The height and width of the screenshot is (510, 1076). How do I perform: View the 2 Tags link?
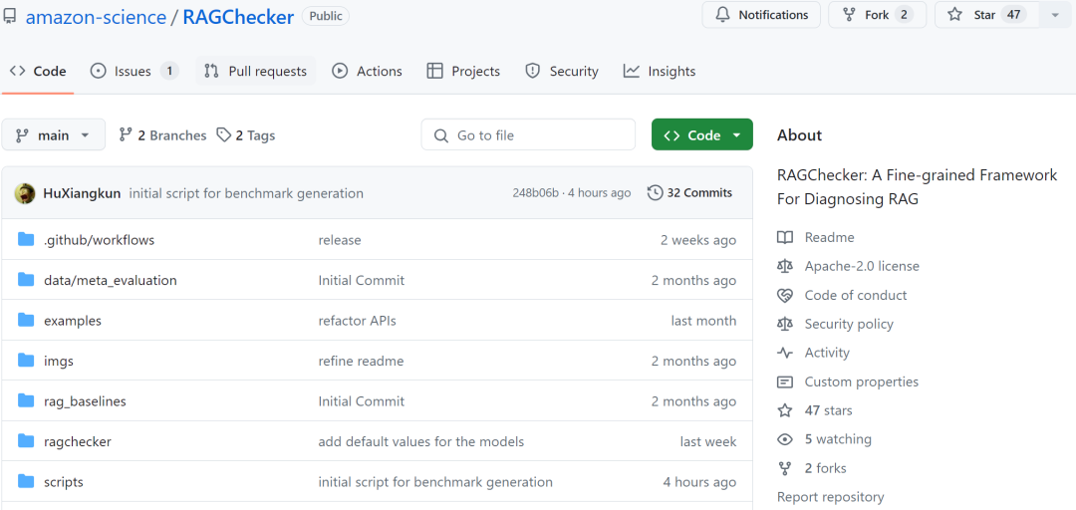246,135
